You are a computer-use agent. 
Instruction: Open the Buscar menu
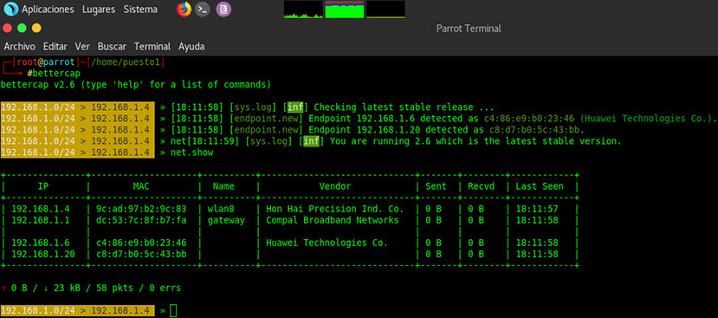coord(112,46)
